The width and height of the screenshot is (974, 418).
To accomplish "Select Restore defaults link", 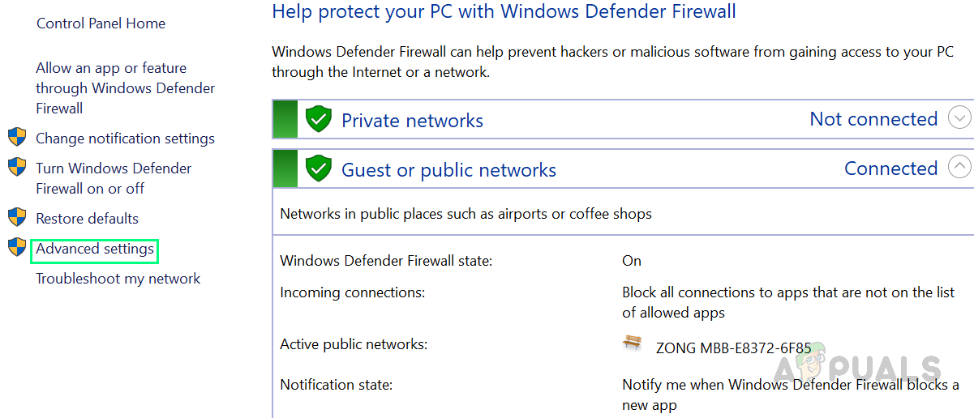I will (87, 219).
